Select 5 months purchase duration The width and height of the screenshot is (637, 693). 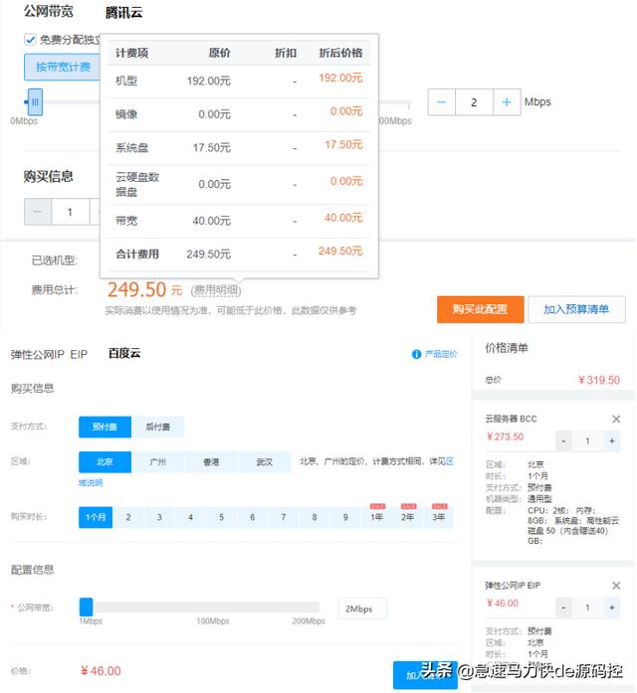pos(221,517)
